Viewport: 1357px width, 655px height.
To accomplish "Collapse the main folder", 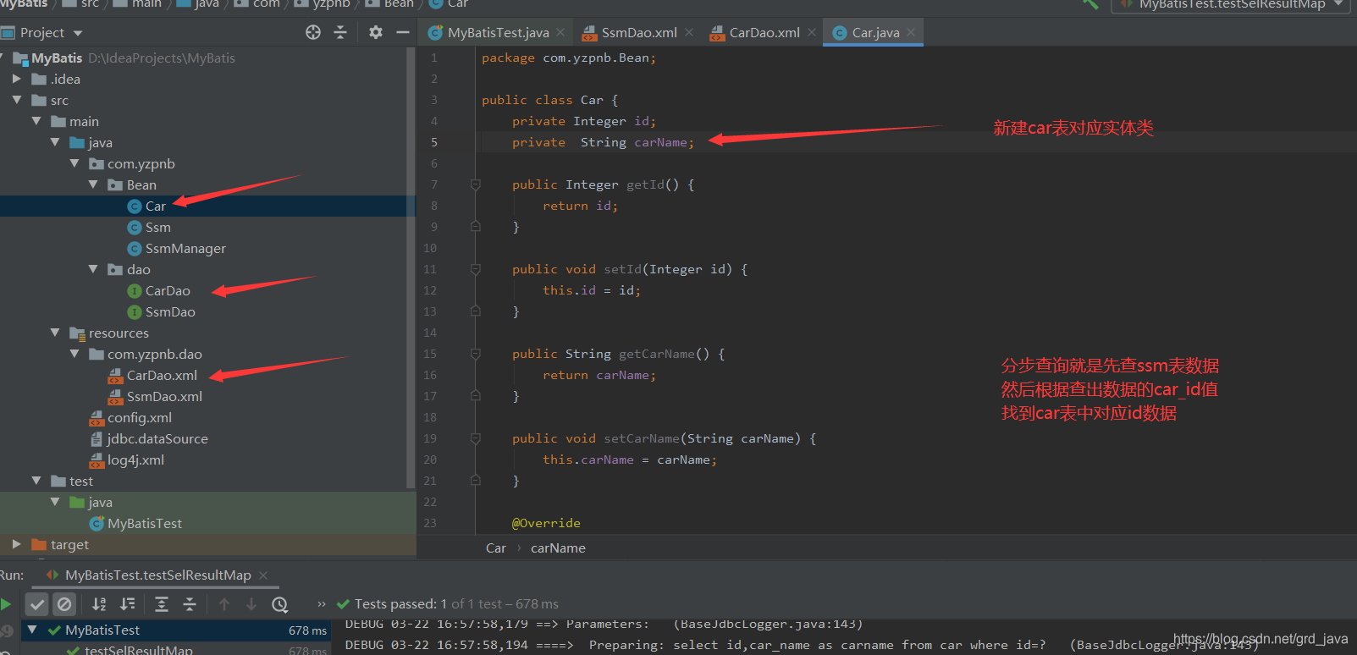I will pyautogui.click(x=36, y=121).
